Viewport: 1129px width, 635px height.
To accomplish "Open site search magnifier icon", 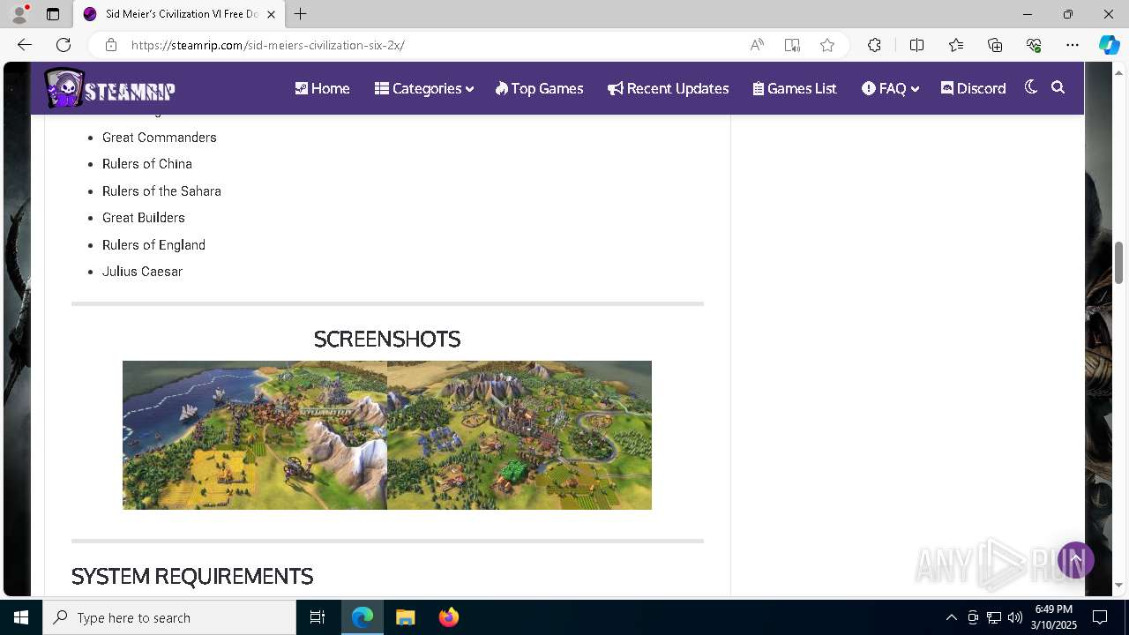I will (x=1058, y=87).
